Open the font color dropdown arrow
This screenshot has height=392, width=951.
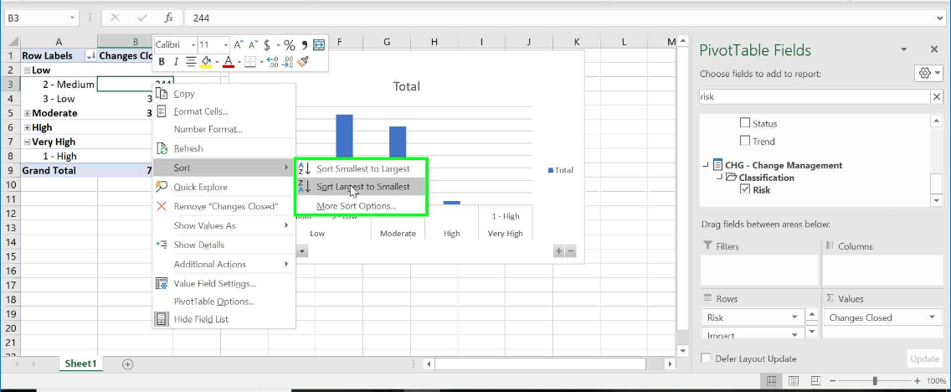(239, 61)
